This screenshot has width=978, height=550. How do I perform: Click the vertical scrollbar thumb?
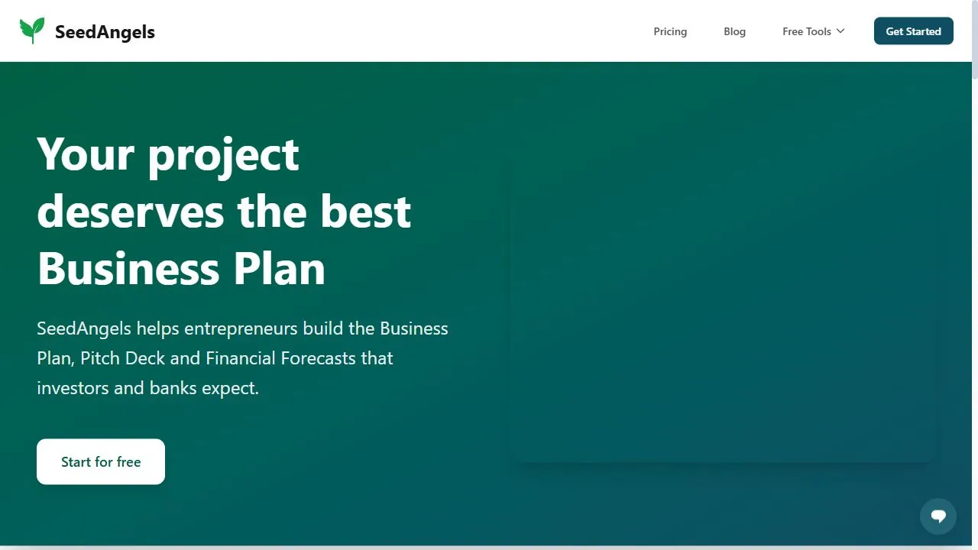click(974, 38)
